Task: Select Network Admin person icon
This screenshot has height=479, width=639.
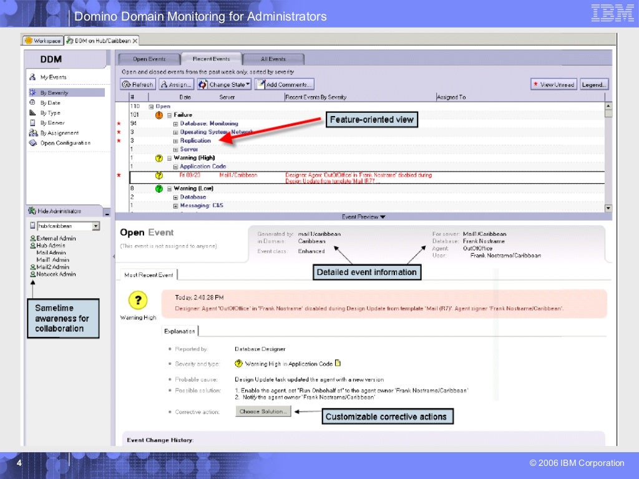Action: 33,274
